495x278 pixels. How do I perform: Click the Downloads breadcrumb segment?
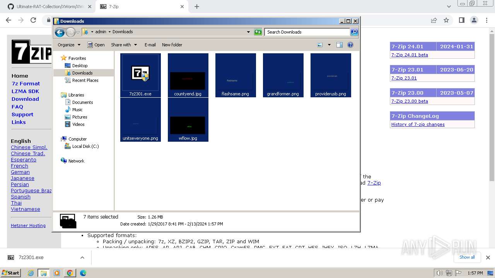(123, 32)
